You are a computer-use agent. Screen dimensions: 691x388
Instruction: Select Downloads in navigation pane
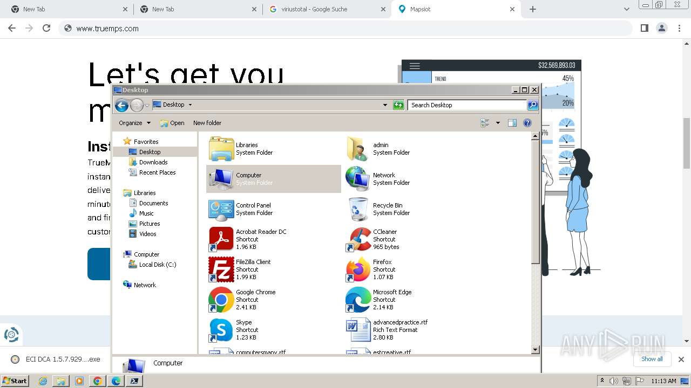click(153, 162)
